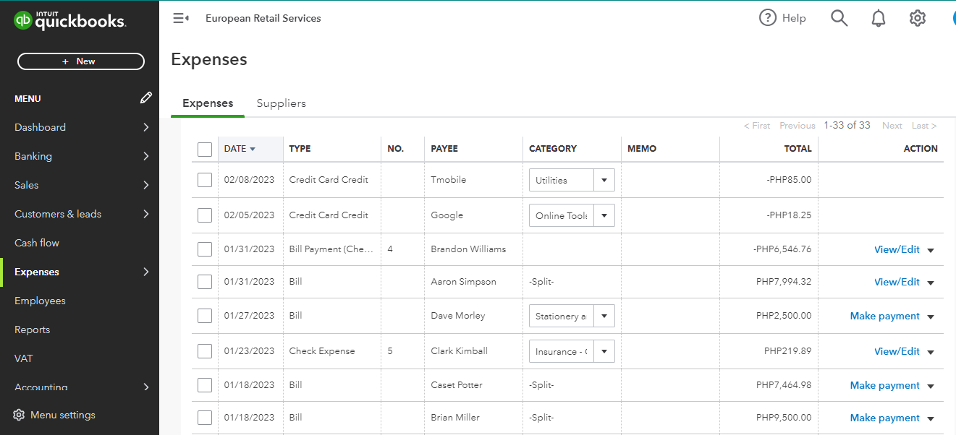Screen dimensions: 956x435
Task: Switch to the Suppliers tab
Action: tap(281, 103)
